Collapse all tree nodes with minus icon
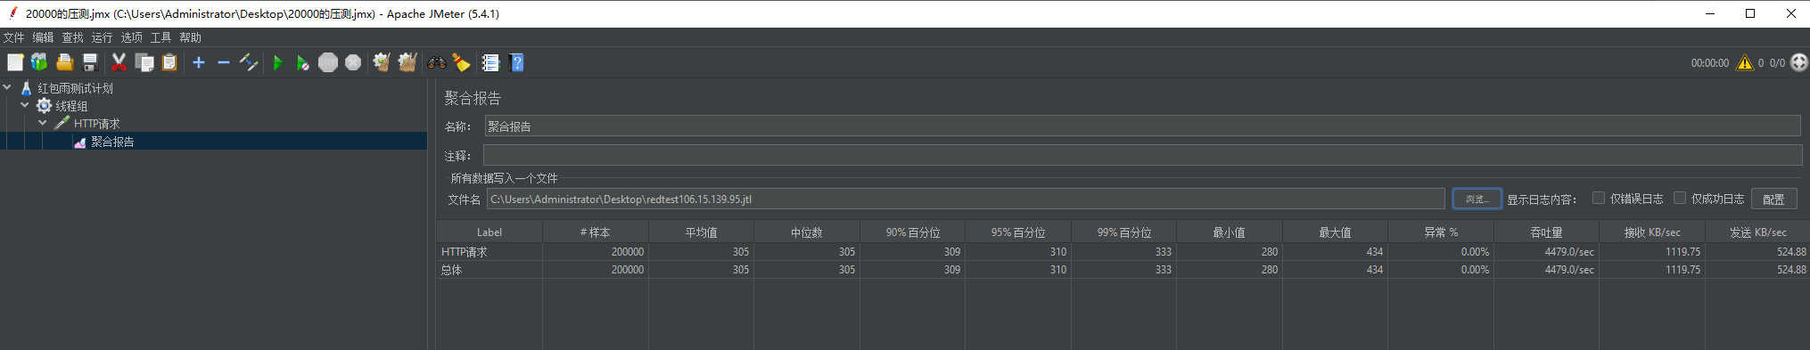 pyautogui.click(x=224, y=62)
